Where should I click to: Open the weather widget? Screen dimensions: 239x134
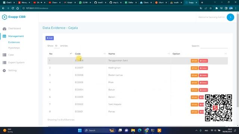[x=8, y=131]
